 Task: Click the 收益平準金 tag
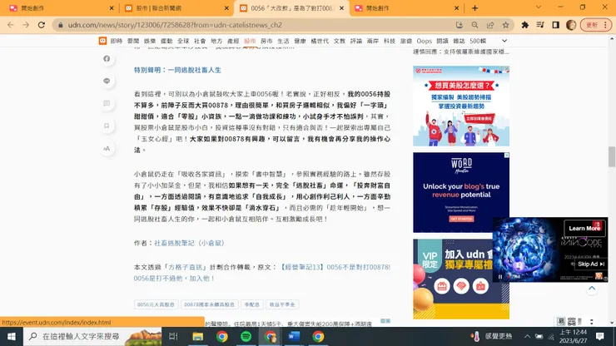(282, 304)
